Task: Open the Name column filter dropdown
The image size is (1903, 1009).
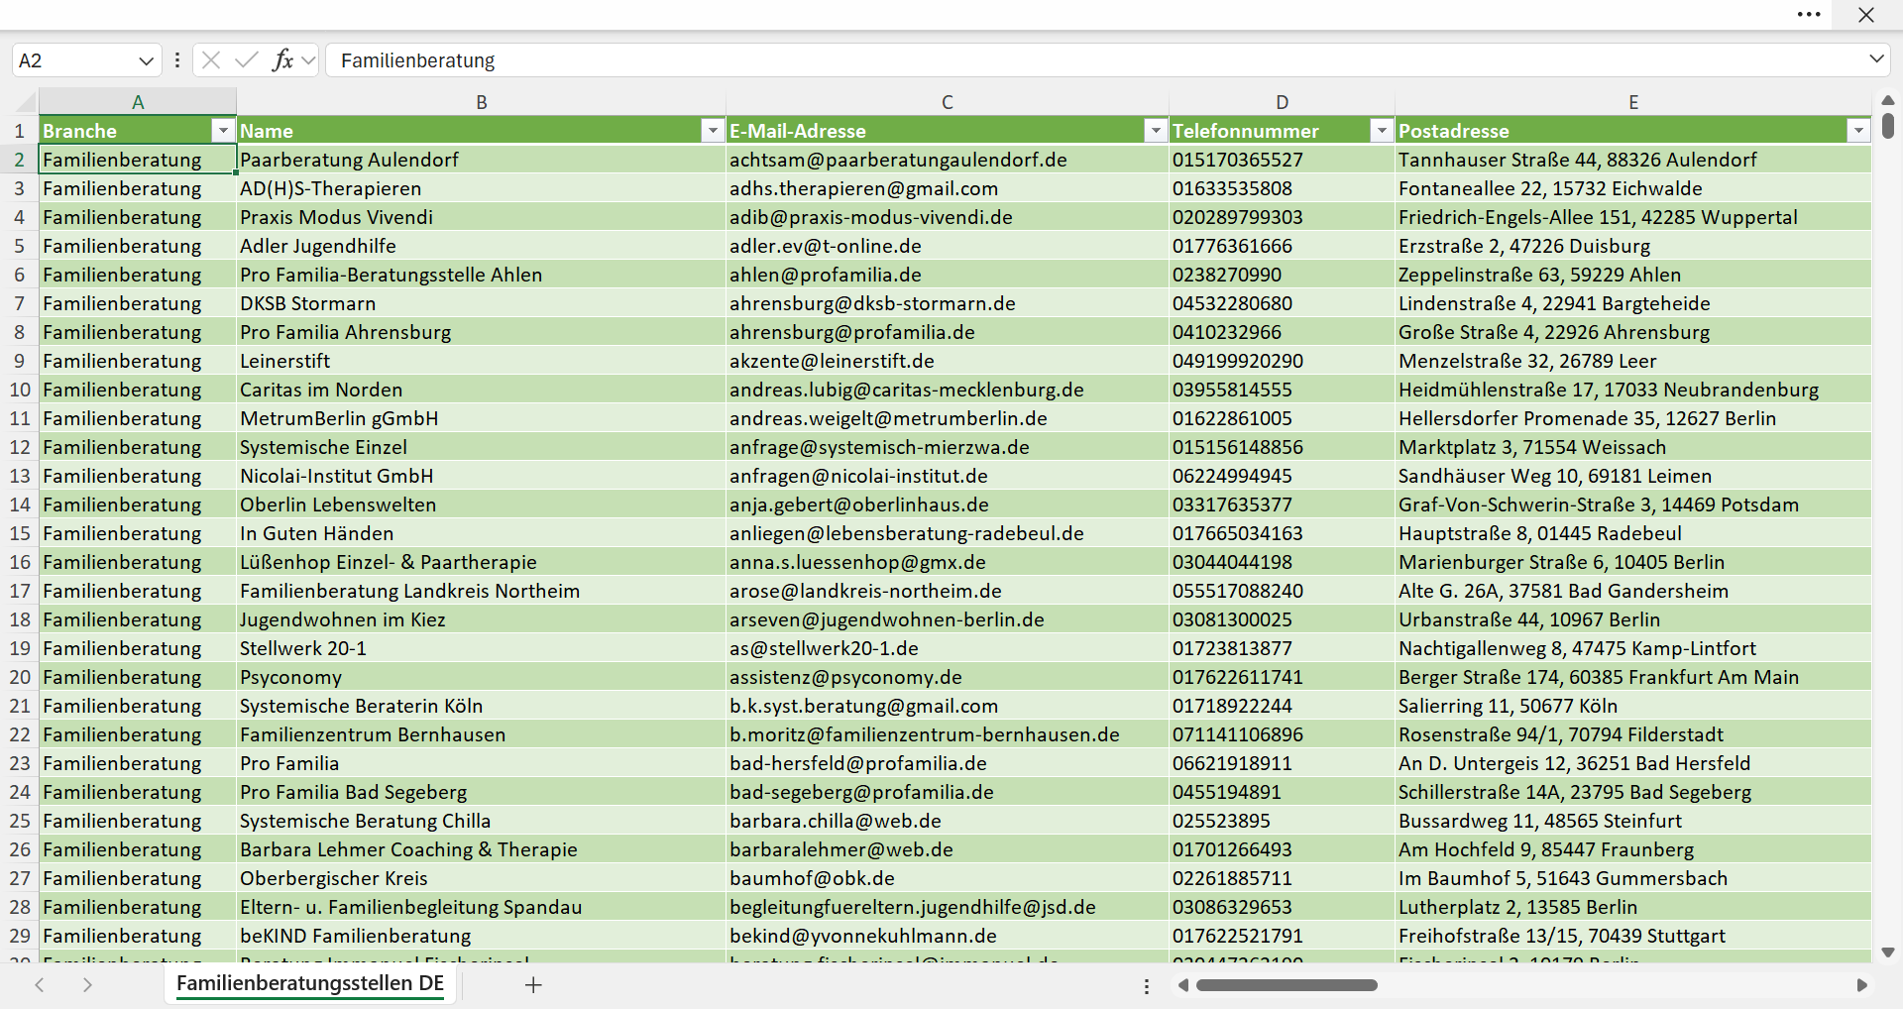Action: [x=713, y=131]
